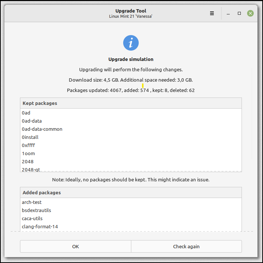This screenshot has width=263, height=263.
Task: Select the 2048-qt package row
Action: pyautogui.click(x=131, y=169)
